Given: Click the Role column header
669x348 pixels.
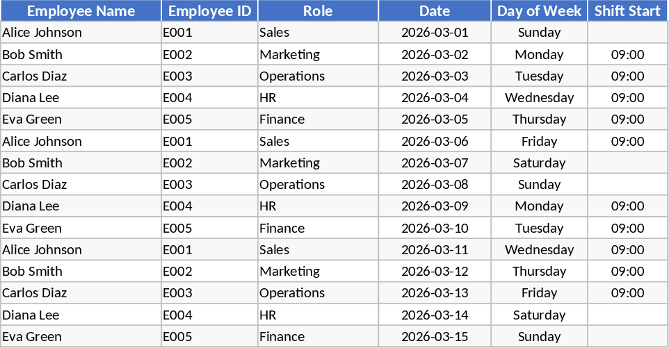Looking at the screenshot, I should pos(318,11).
